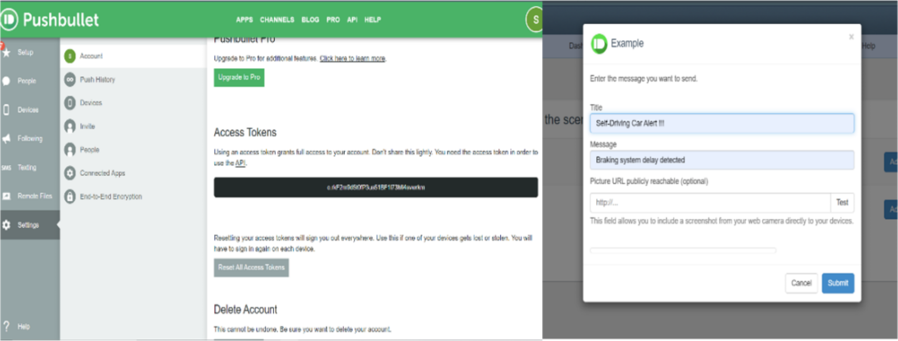Open the Connected Apps entry label

pyautogui.click(x=102, y=173)
